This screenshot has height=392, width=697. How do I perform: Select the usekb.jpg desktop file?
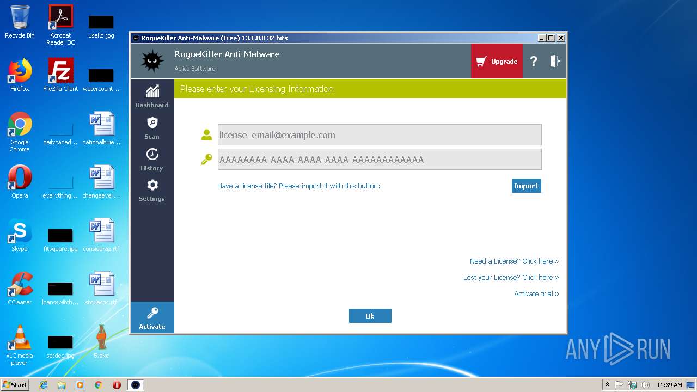point(101,26)
